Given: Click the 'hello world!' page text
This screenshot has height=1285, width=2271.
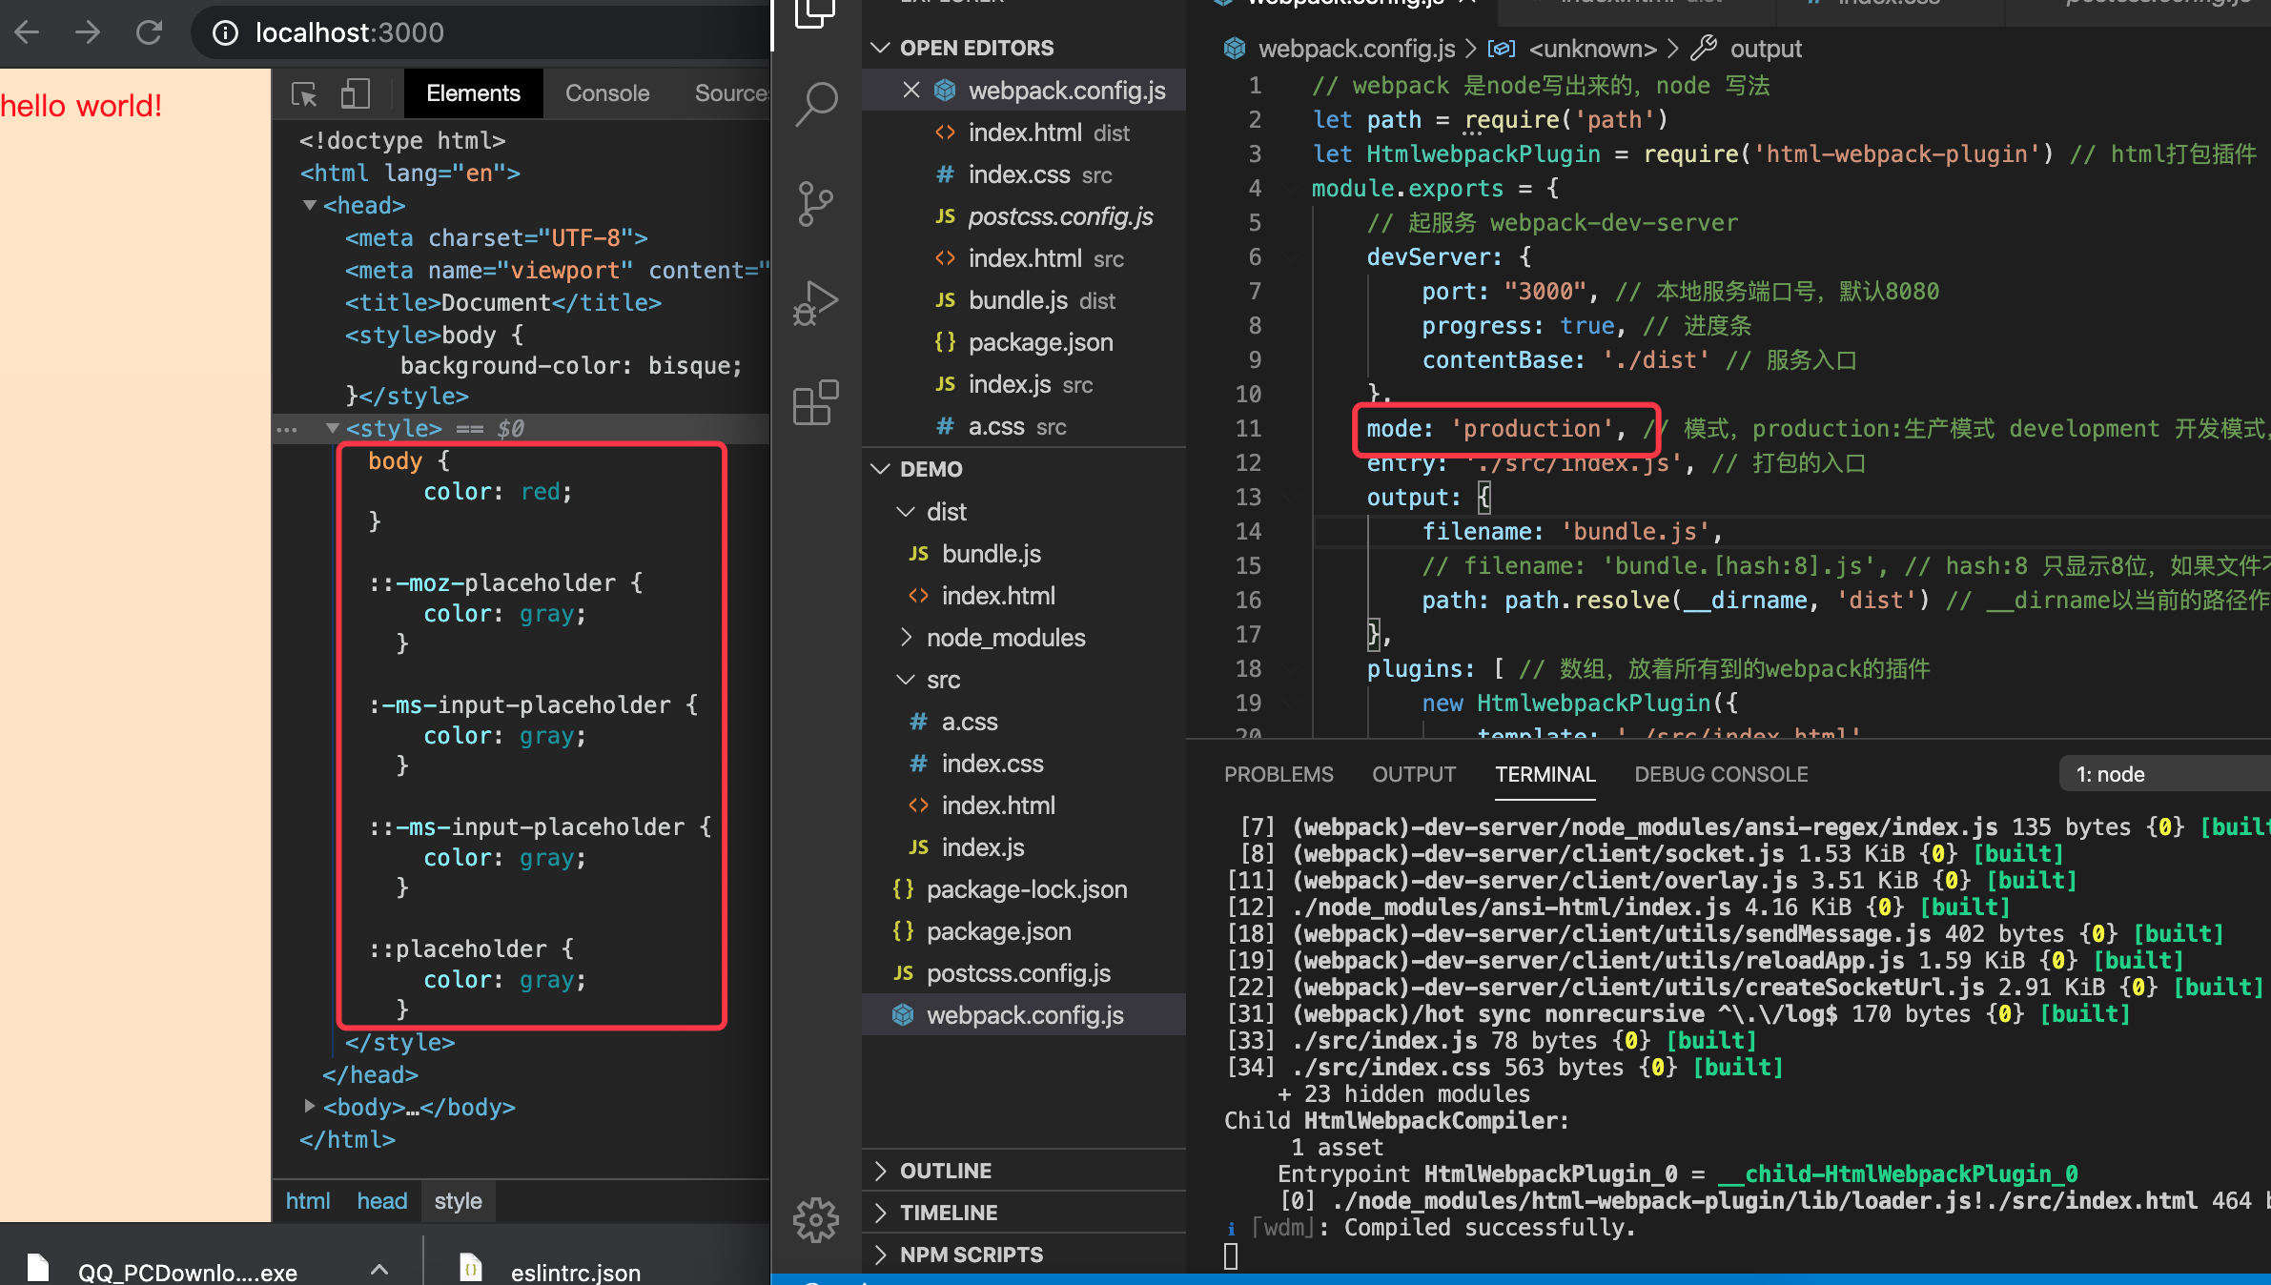Looking at the screenshot, I should pos(81,106).
